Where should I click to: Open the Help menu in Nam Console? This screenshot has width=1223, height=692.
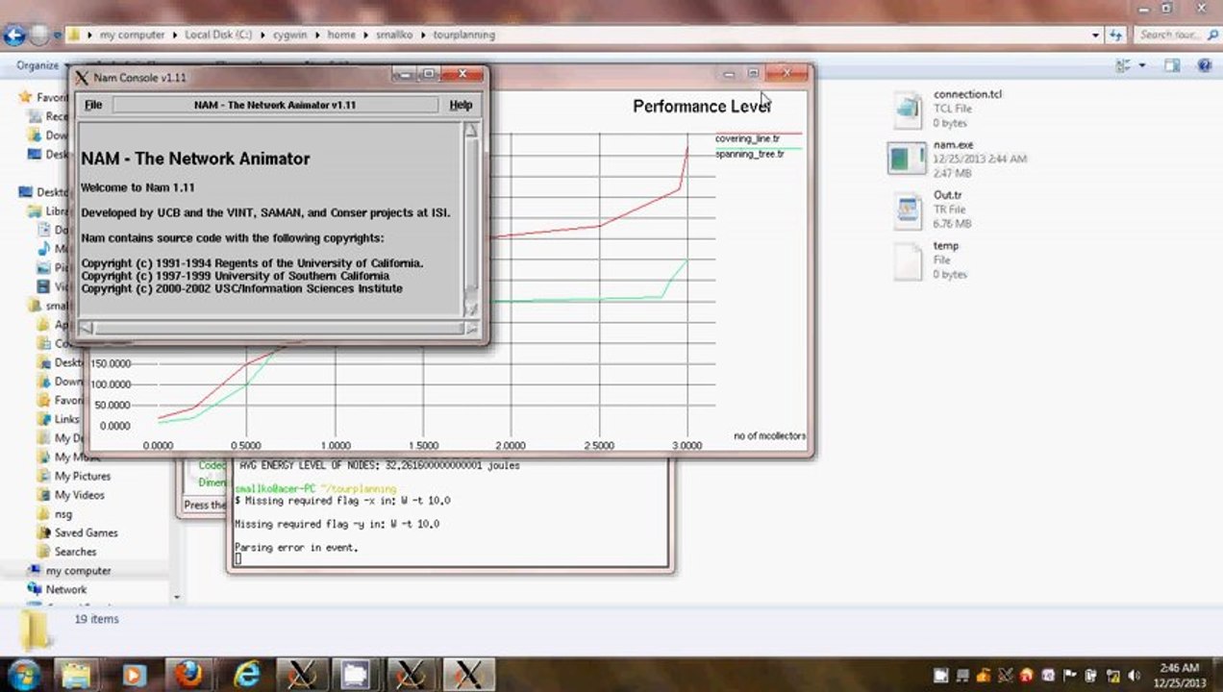click(x=461, y=105)
